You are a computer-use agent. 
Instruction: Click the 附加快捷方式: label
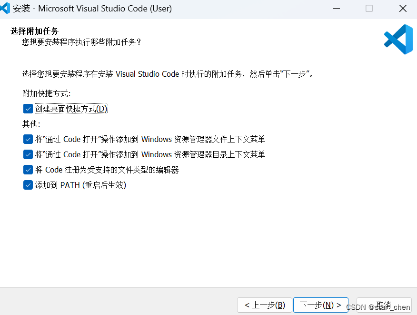click(47, 93)
